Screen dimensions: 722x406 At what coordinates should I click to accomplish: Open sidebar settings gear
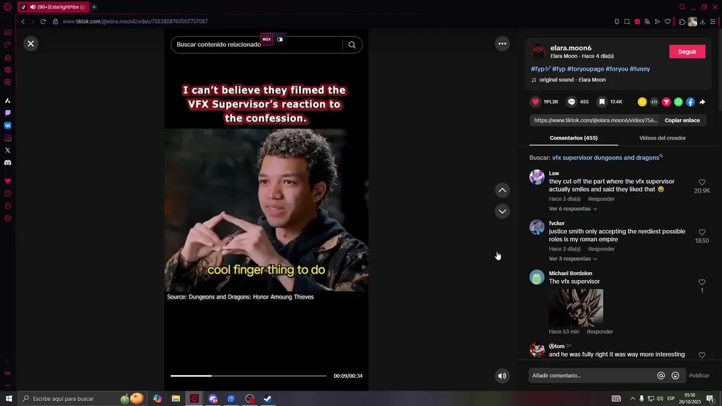coord(8,218)
